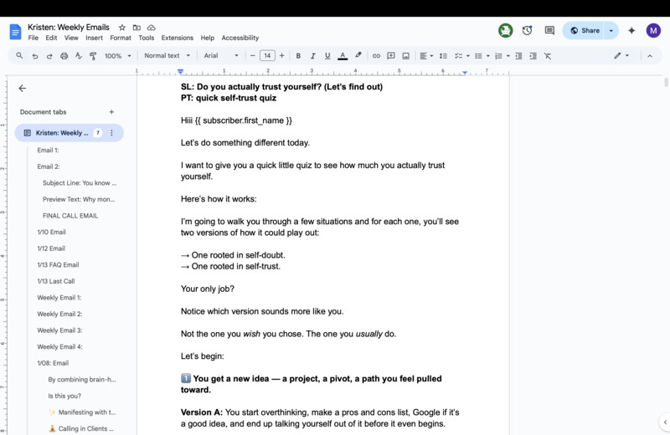
Task: Open the Accessibility menu
Action: 240,38
